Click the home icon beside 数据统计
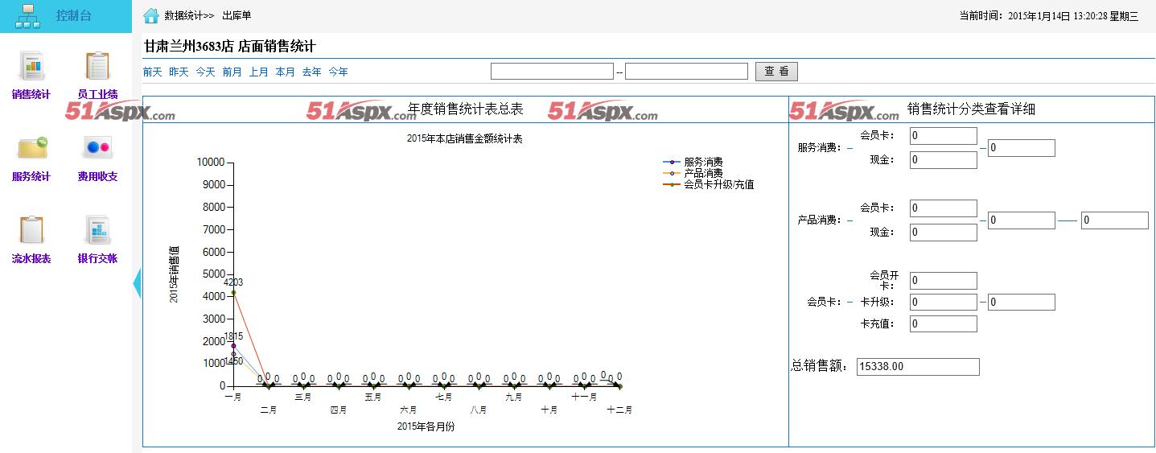This screenshot has height=453, width=1156. (150, 15)
